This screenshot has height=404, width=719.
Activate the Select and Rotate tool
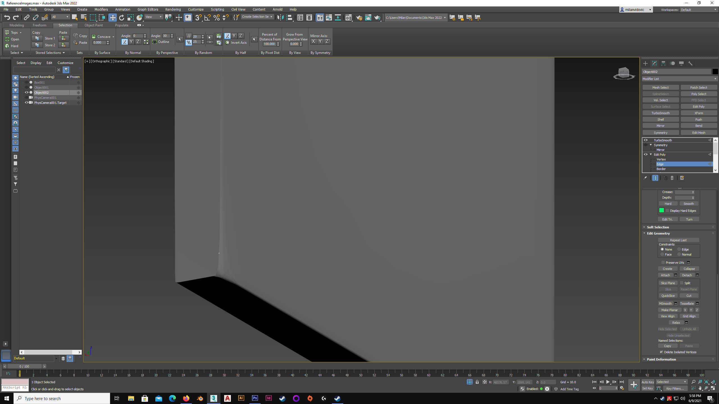pos(121,17)
